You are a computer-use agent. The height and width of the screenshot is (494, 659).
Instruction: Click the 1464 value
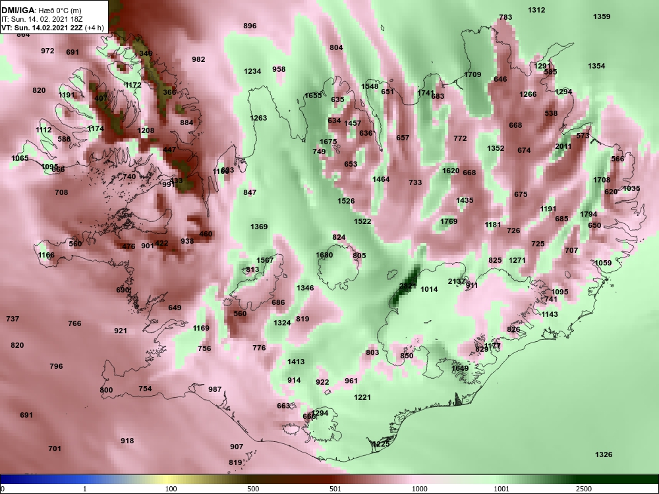coord(381,179)
